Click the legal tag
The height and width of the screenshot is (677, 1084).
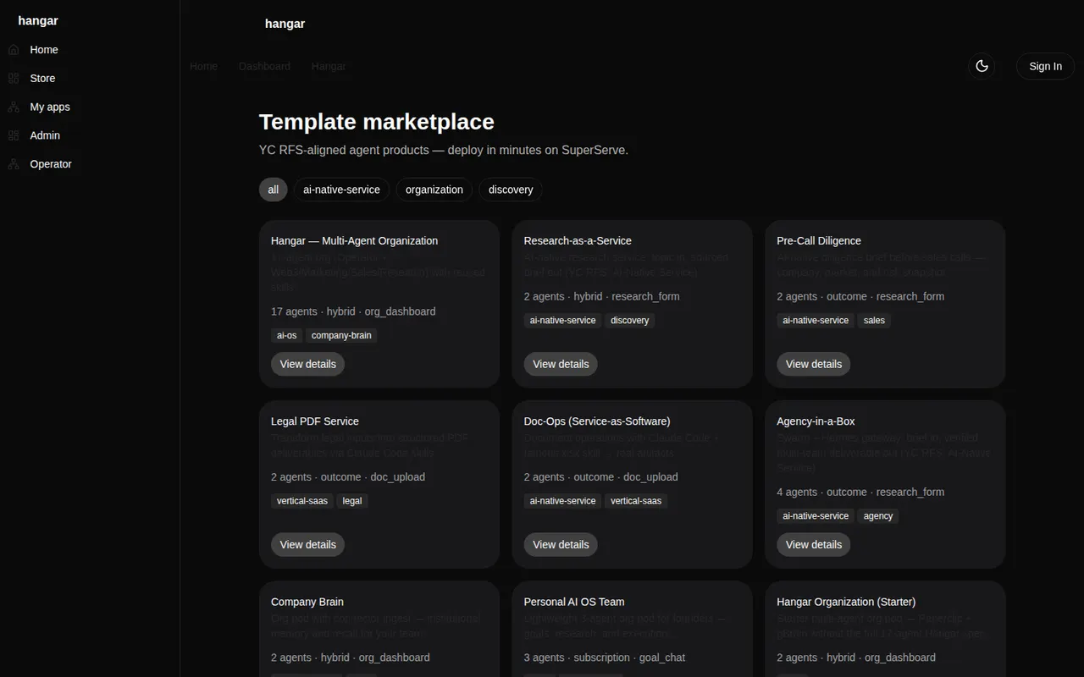pyautogui.click(x=352, y=501)
